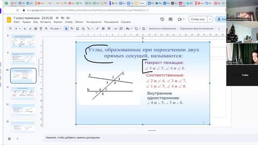Open the menu search magnifier
The width and height of the screenshot is (258, 145).
click(10, 29)
